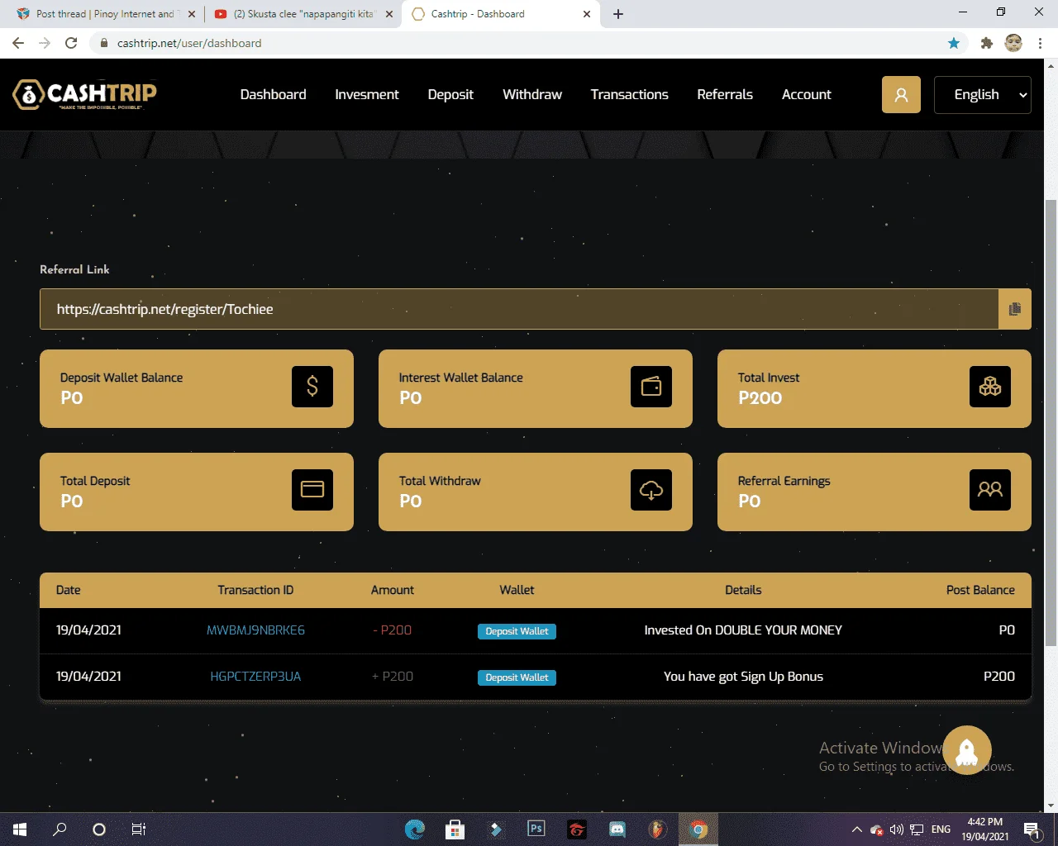Click the '- P200' amount cell

point(392,630)
